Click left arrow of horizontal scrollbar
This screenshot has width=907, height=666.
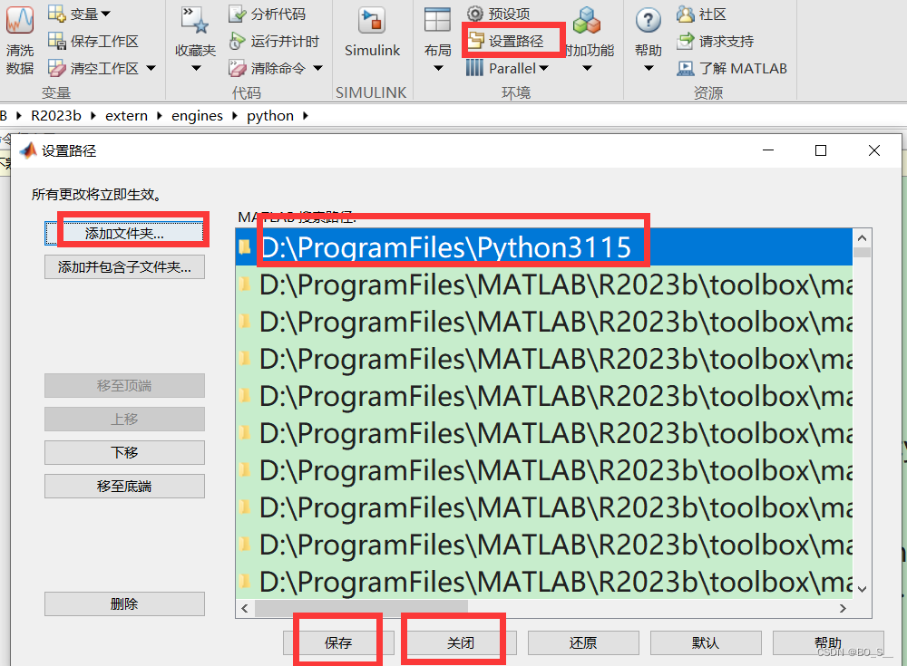pos(245,608)
